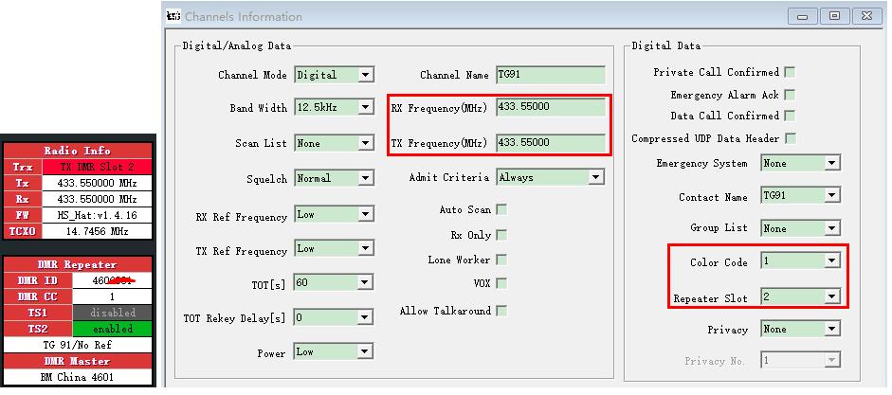
Task: Click the RX Frequency input field
Action: [x=550, y=108]
